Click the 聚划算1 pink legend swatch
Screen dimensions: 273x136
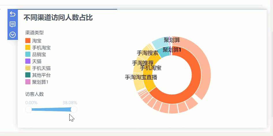[x=28, y=82]
